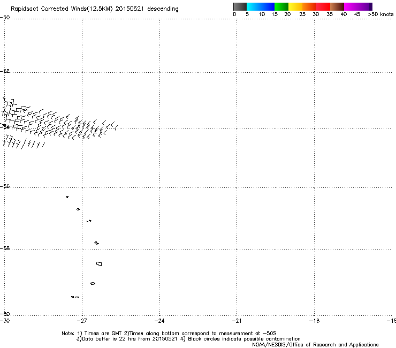396x348 pixels.
Task: Click the -27 longitude axis label
Action: 82,321
